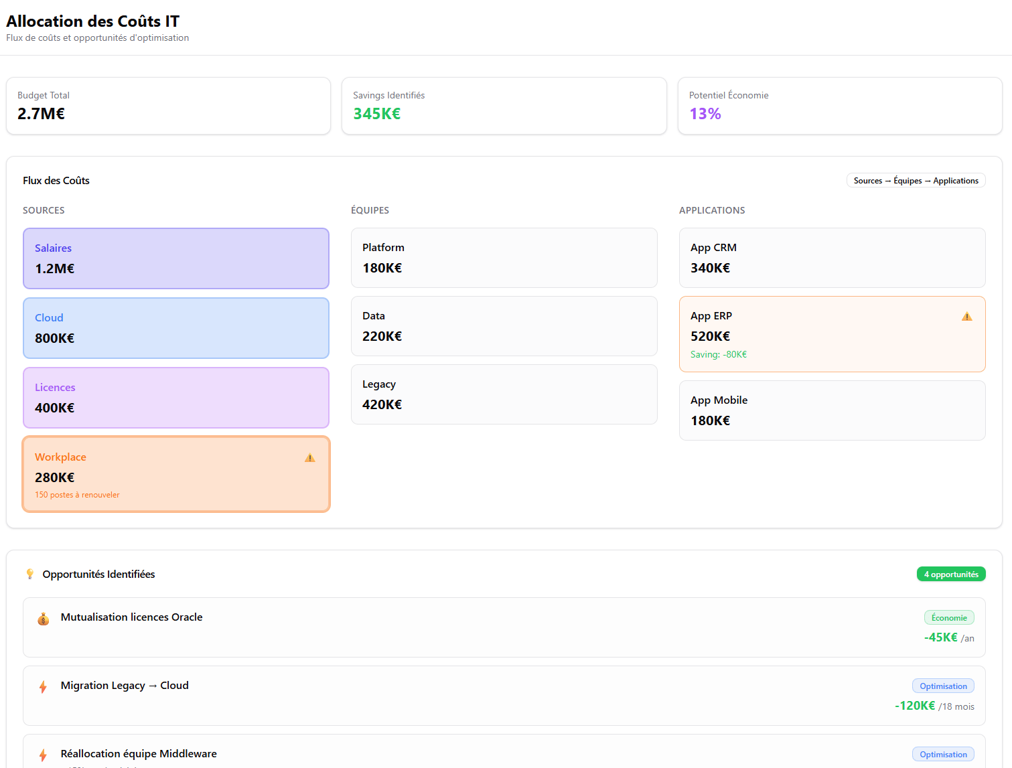This screenshot has height=768, width=1012.
Task: Click the Savings Identifiés 345K€ card
Action: pyautogui.click(x=504, y=106)
